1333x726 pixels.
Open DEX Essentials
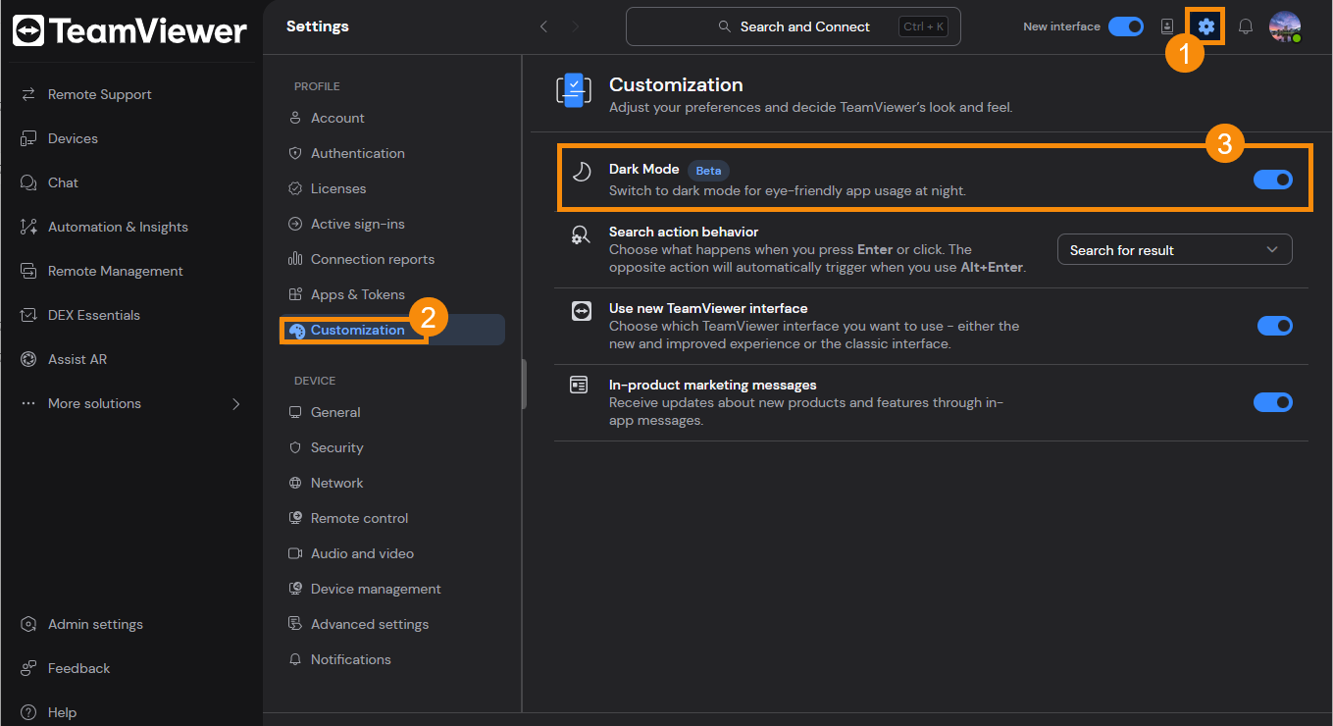tap(93, 315)
